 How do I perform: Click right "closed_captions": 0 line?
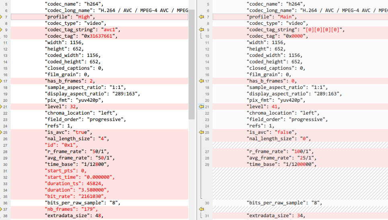(300, 68)
